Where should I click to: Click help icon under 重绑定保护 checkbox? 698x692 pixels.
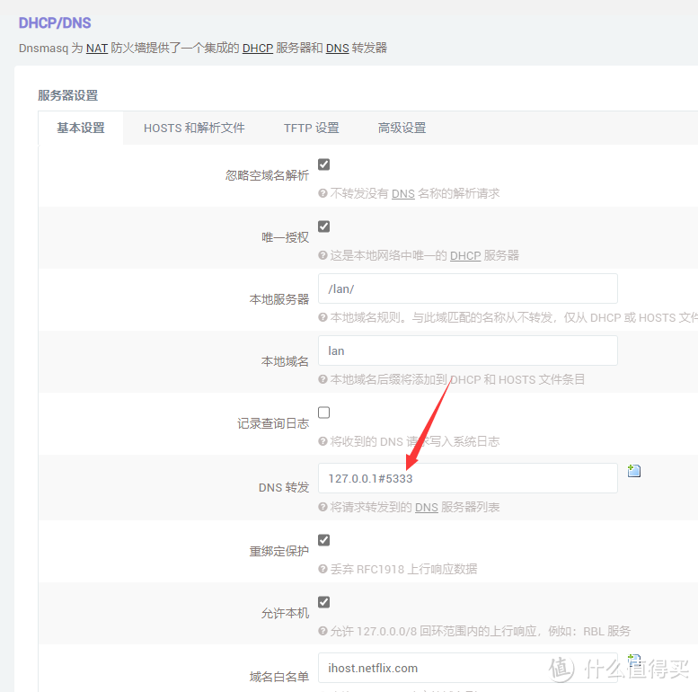click(x=323, y=569)
